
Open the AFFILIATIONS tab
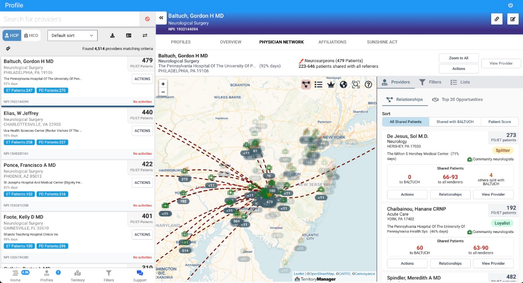333,42
